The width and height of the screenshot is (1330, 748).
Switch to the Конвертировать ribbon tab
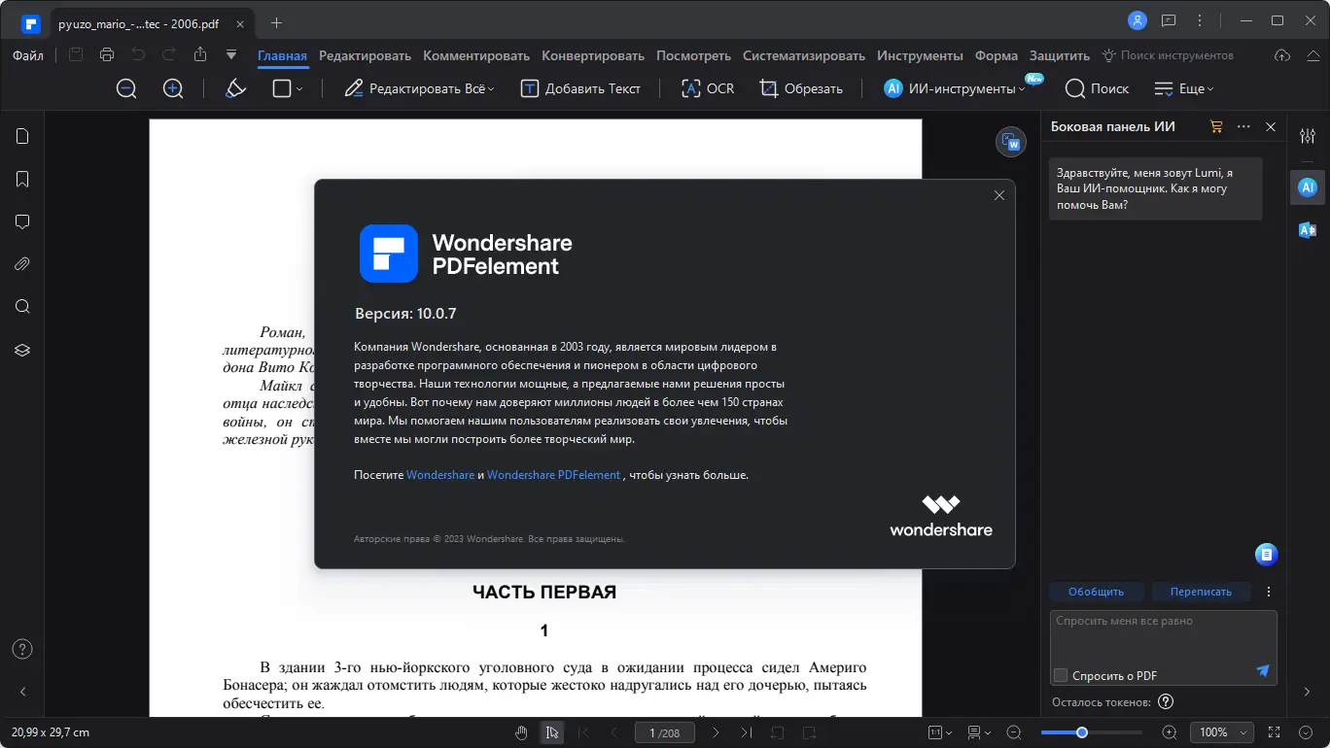click(593, 55)
